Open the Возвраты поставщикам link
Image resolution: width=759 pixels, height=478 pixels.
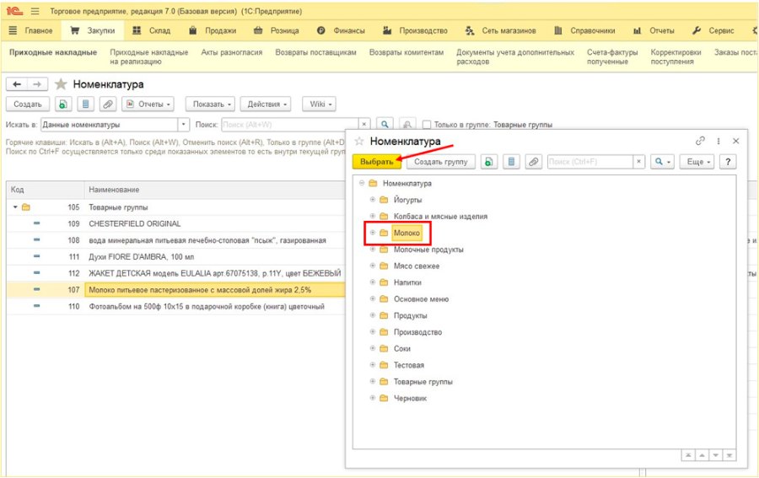tap(315, 52)
